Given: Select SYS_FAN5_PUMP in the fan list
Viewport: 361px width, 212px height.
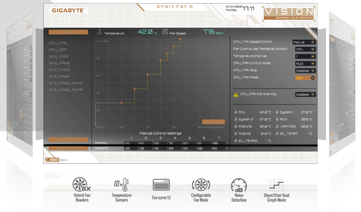Looking at the screenshot, I should (66, 83).
